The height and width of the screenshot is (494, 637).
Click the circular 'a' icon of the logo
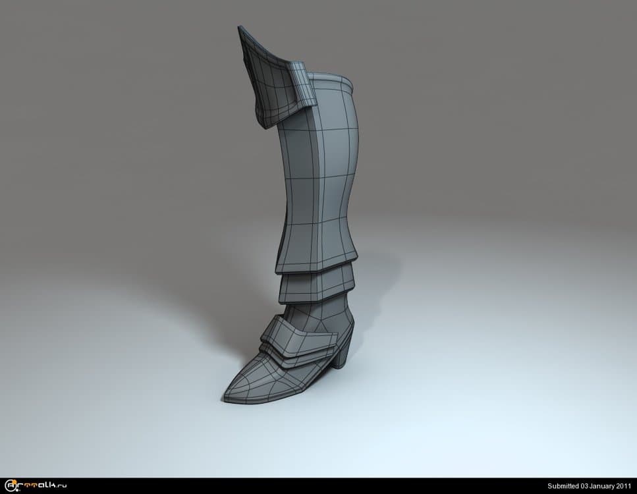tap(9, 486)
